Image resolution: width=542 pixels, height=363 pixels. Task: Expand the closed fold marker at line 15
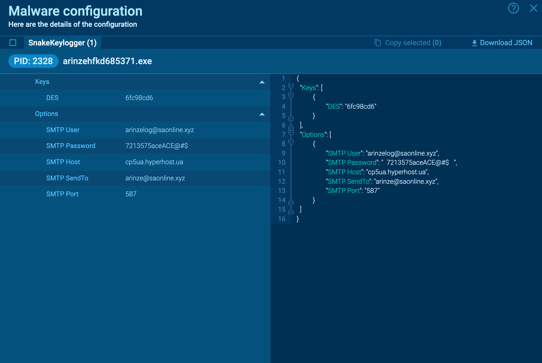point(291,211)
